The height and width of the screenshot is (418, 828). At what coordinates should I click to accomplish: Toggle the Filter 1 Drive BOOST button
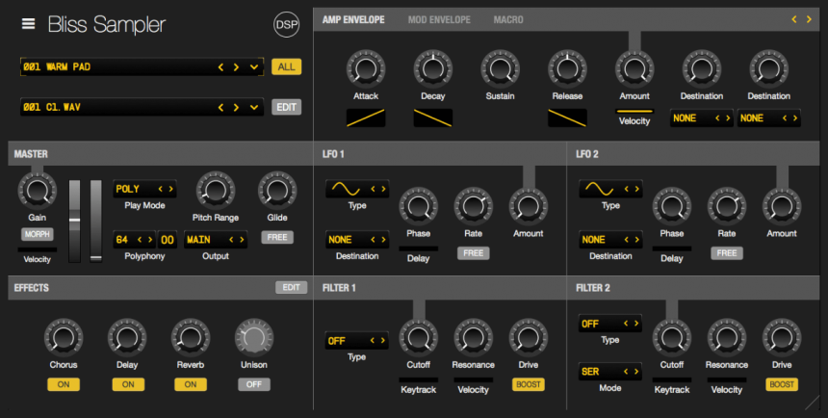click(528, 384)
